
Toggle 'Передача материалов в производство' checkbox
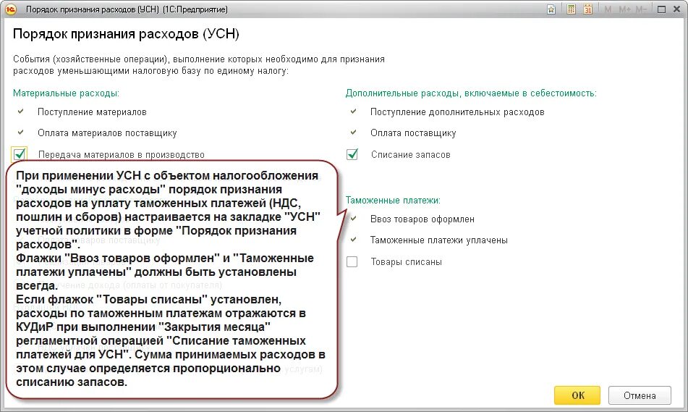coord(20,155)
